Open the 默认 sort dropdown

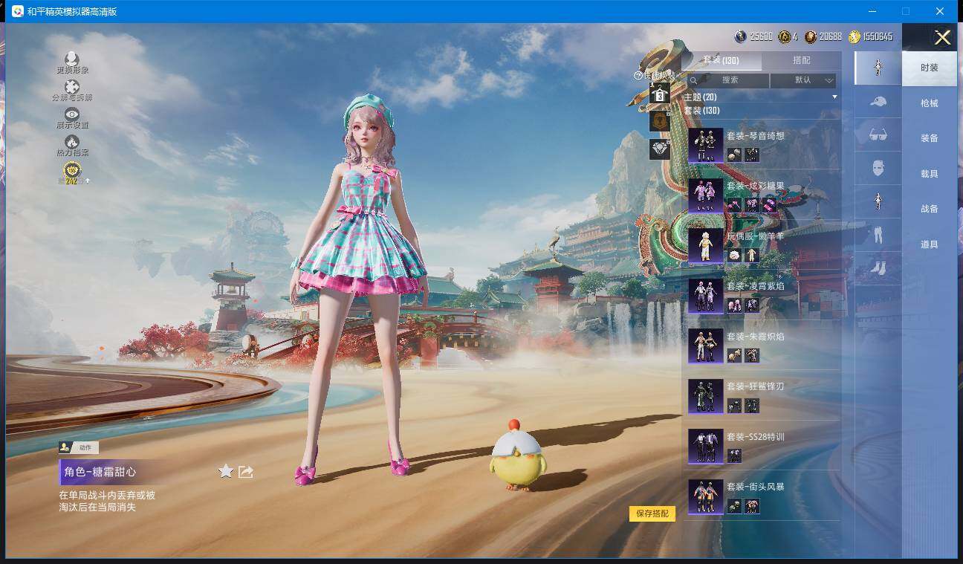click(803, 80)
